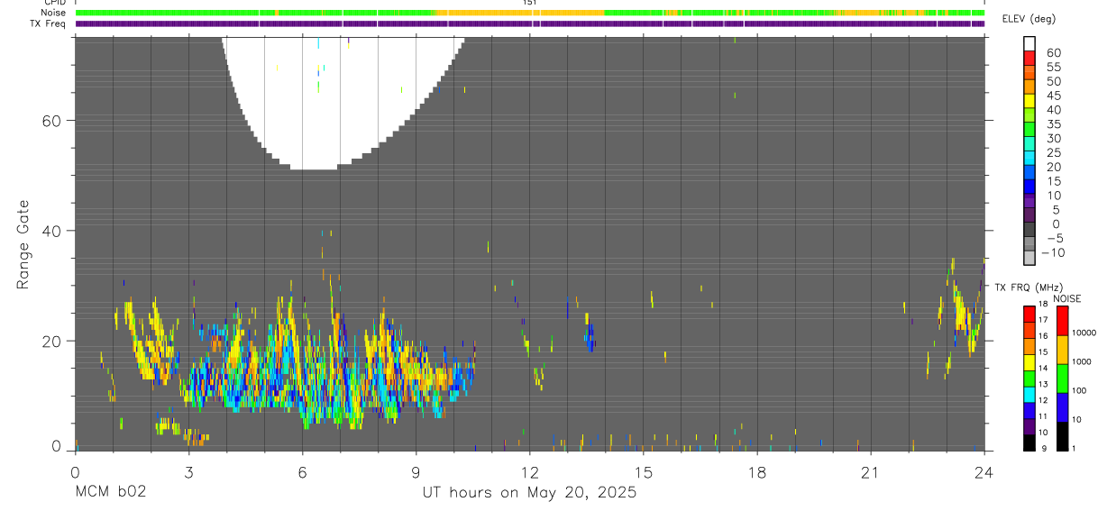The height and width of the screenshot is (511, 1107).
Task: Click the 45 value on ELEV colorbar
Action: (1053, 95)
